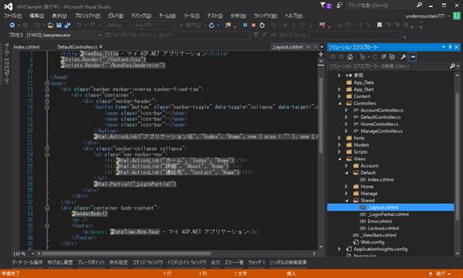Open the ブレークポイント (Breakpoints) bottom tab

(91, 263)
